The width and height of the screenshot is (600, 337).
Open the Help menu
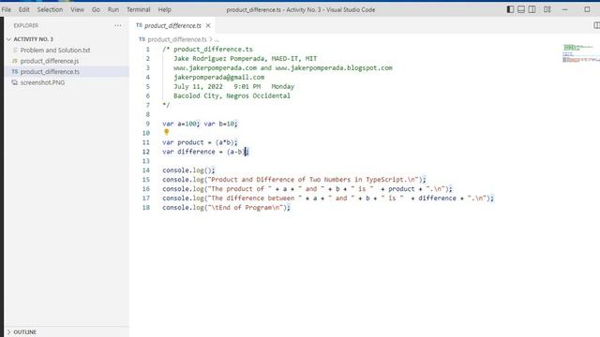[165, 9]
